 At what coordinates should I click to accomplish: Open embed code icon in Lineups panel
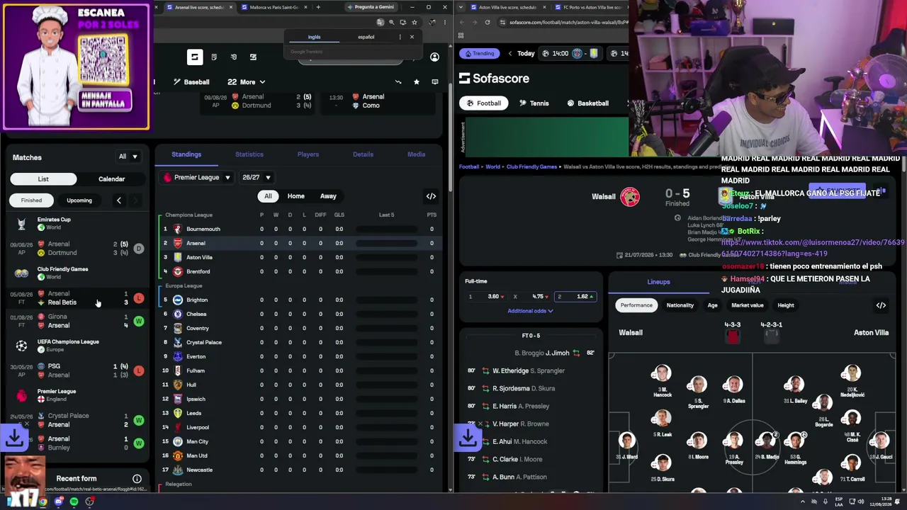point(881,305)
